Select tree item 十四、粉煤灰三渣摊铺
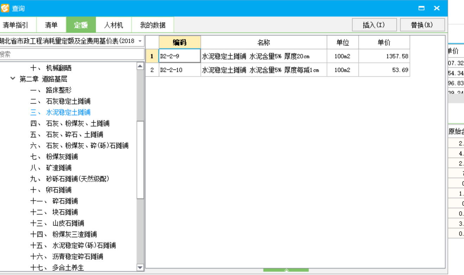464x275 pixels. tap(63, 235)
